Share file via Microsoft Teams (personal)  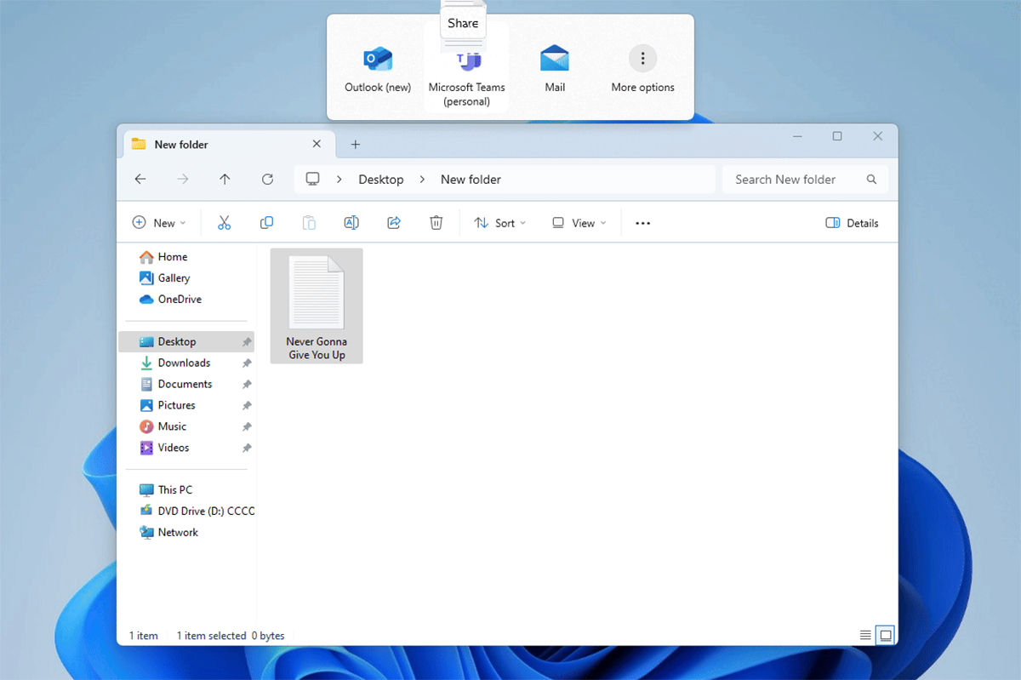(466, 72)
